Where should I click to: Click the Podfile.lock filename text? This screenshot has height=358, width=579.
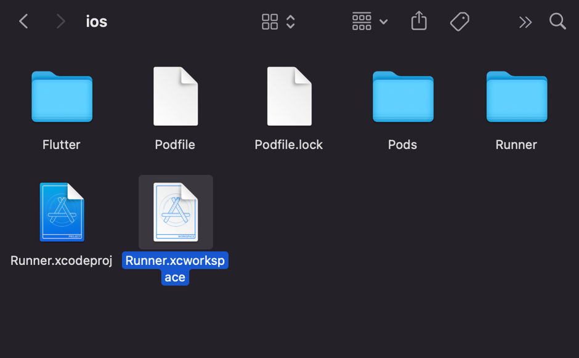tap(289, 145)
